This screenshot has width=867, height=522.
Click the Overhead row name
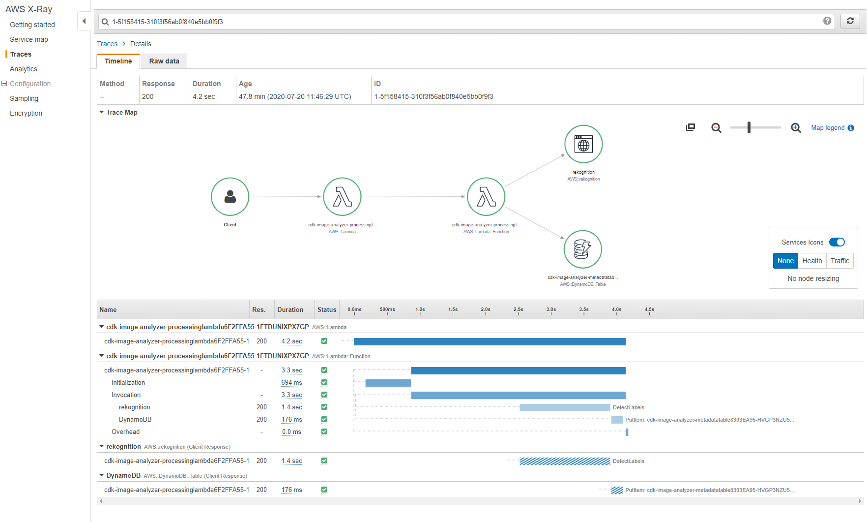coord(125,431)
